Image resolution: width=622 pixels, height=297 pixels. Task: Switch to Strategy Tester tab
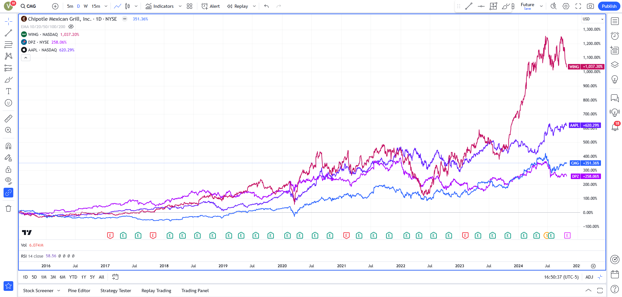[116, 291]
